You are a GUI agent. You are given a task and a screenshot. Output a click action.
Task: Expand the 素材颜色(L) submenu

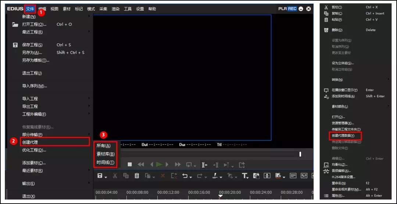340,106
